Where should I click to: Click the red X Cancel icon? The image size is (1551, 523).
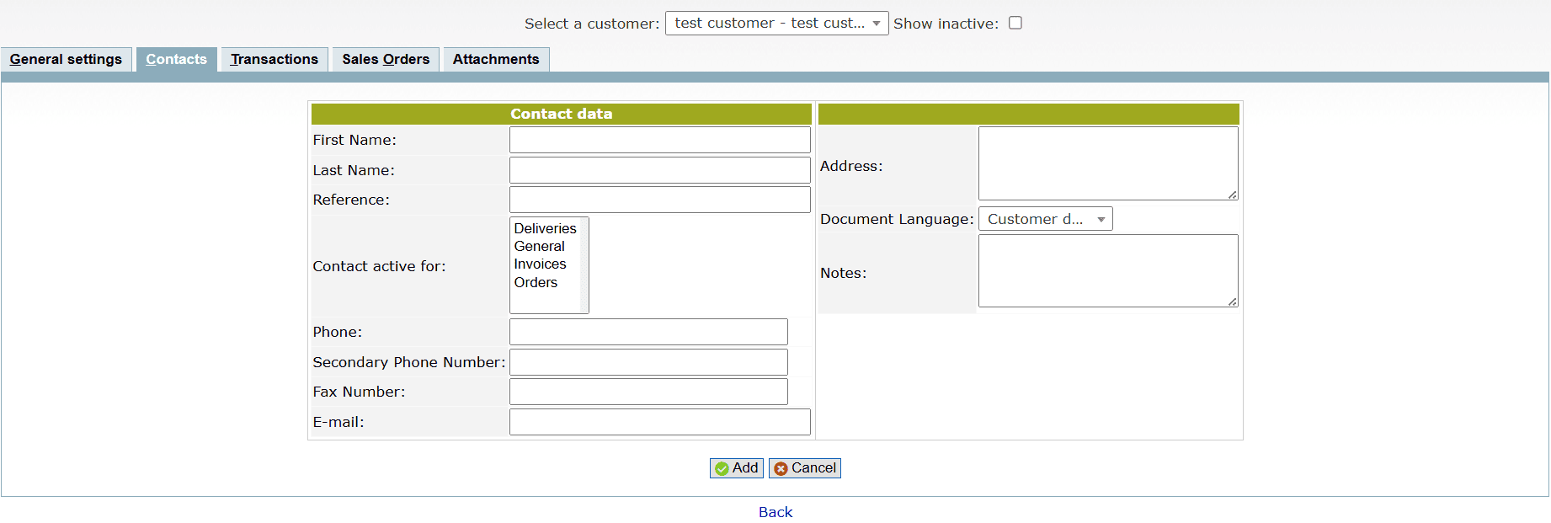pos(781,468)
